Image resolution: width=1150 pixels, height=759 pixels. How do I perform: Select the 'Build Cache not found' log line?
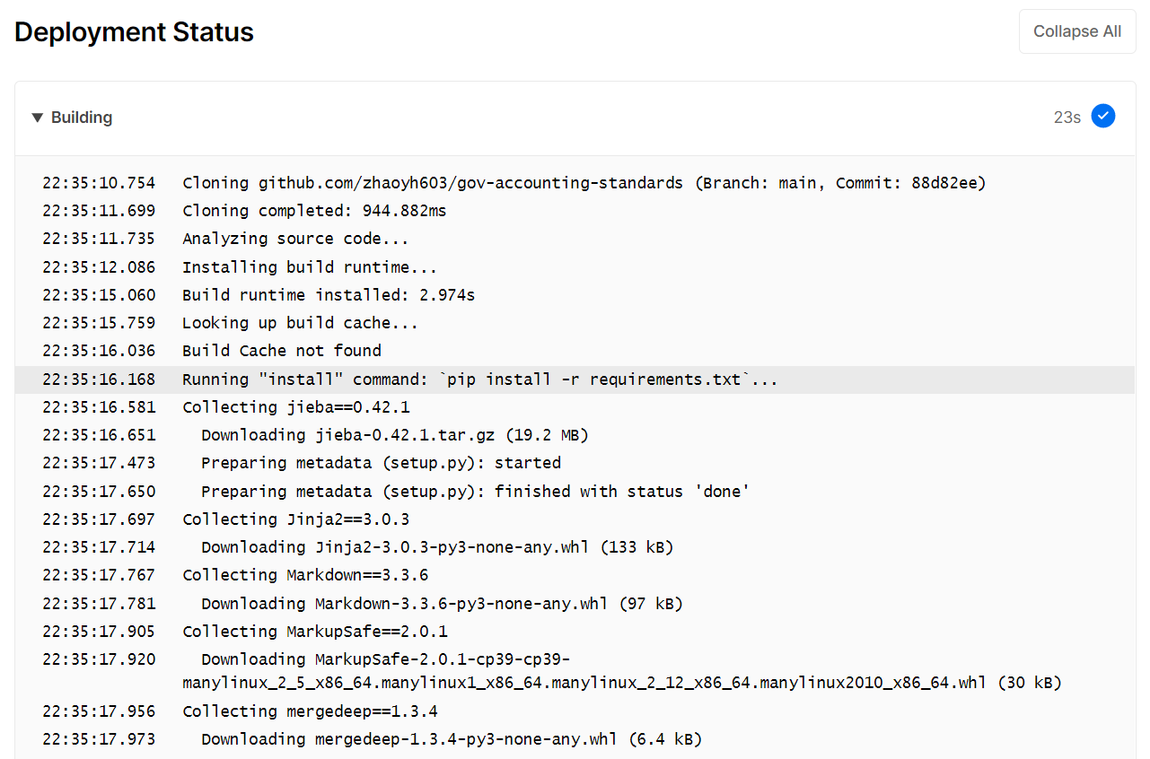tap(282, 351)
